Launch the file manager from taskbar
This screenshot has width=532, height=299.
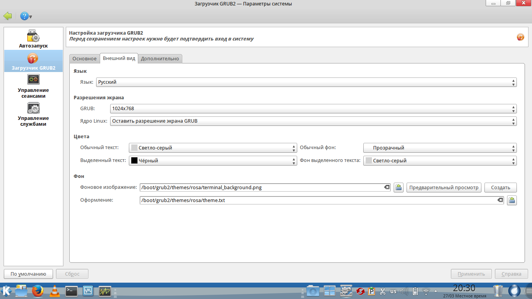click(21, 291)
